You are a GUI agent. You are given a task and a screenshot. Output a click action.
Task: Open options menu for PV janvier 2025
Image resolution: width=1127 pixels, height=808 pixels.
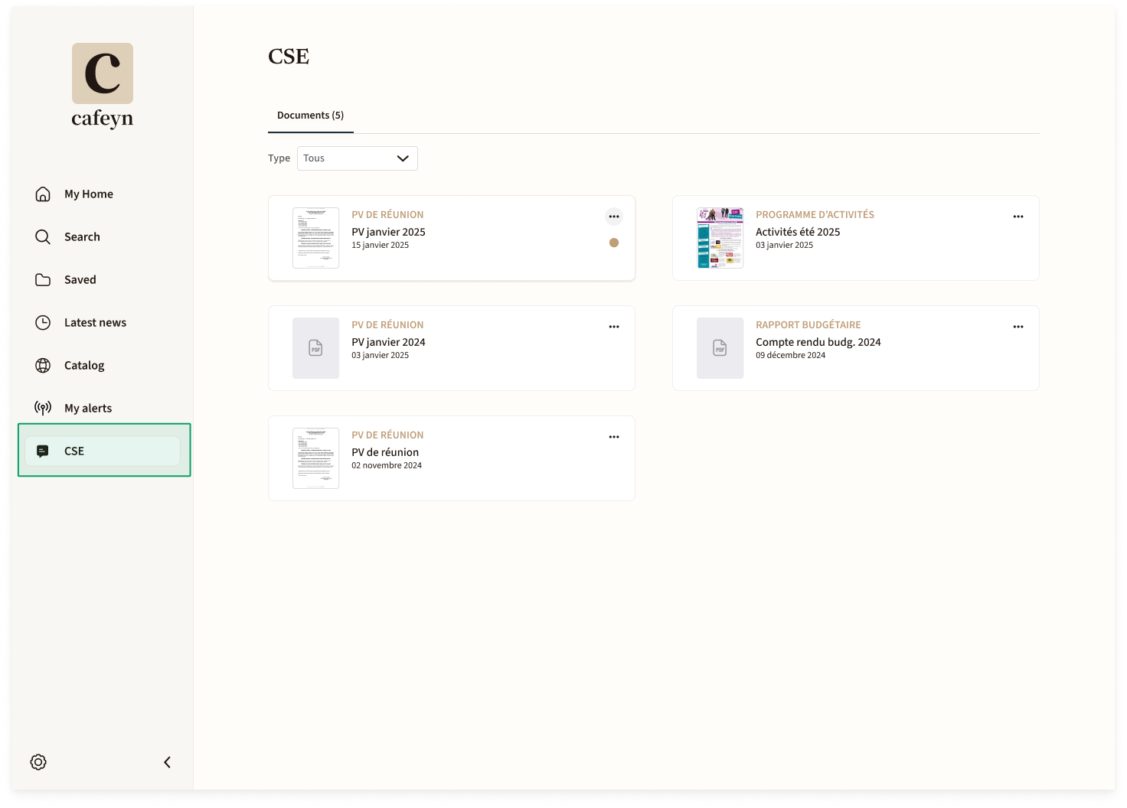coord(614,217)
